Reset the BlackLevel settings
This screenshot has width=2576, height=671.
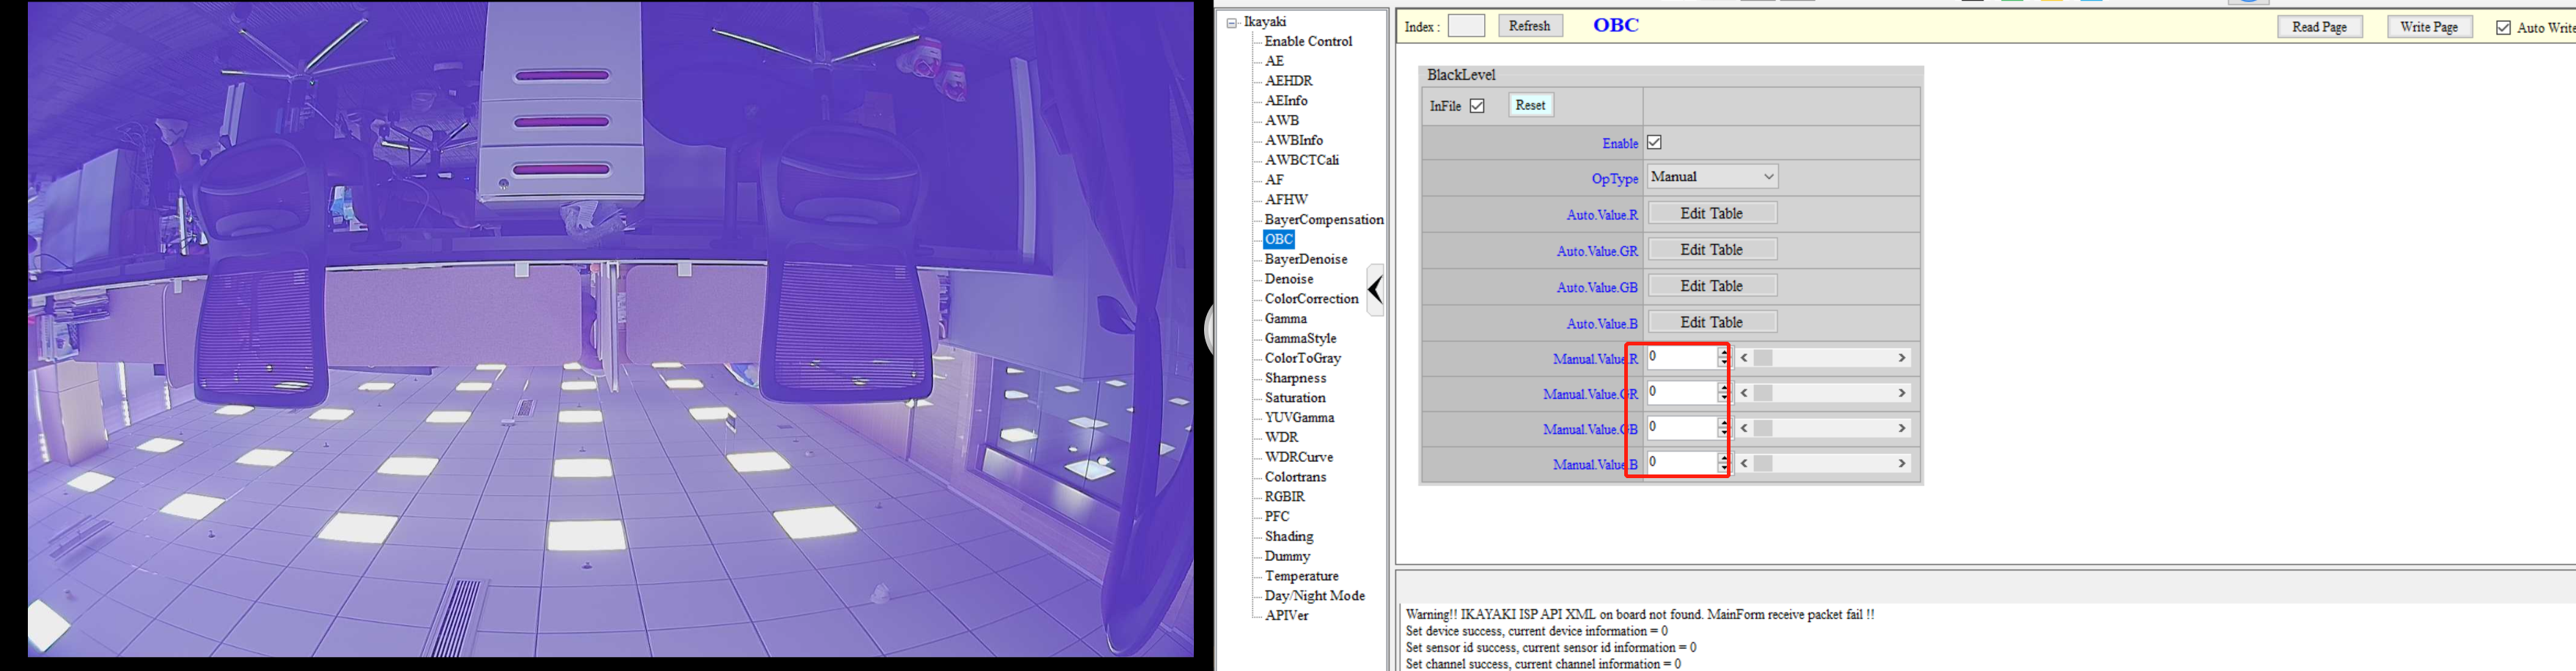pos(1530,105)
